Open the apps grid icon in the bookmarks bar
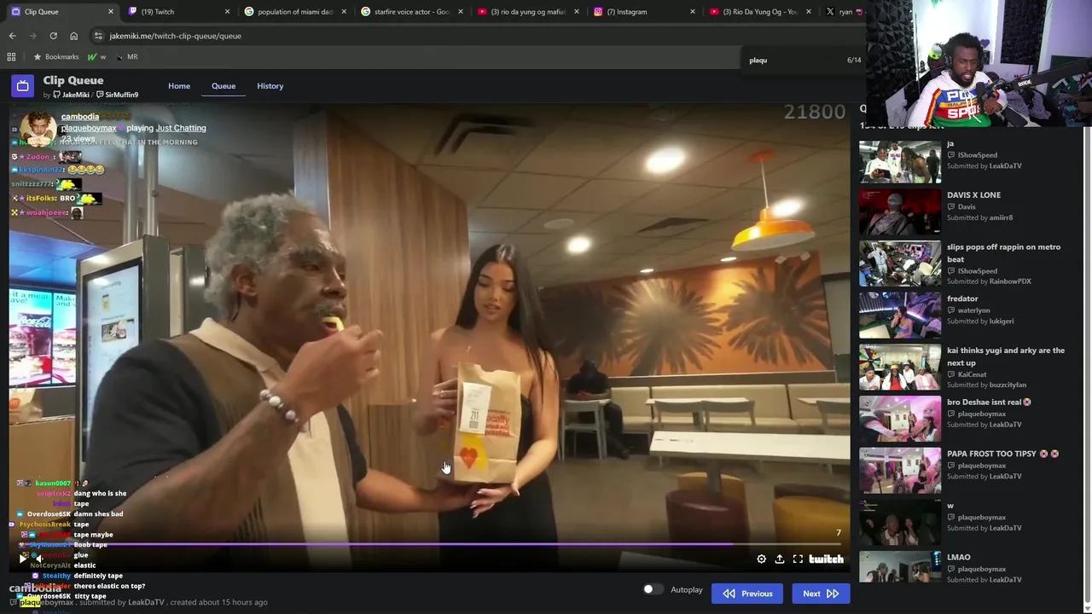Screen dimensions: 1092x614 (x=11, y=56)
